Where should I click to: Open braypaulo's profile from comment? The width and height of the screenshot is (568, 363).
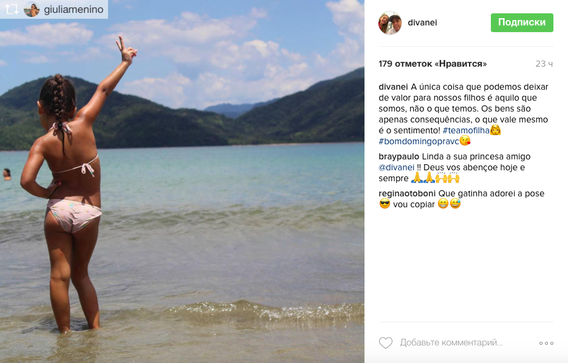coord(399,156)
